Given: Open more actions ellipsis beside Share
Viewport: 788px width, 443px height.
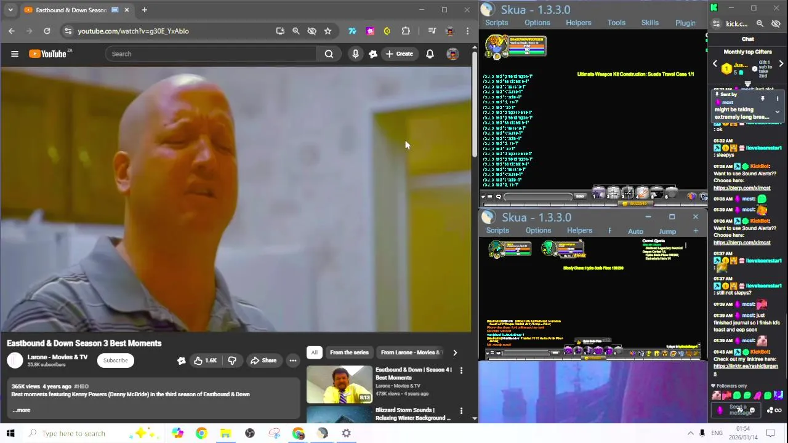Looking at the screenshot, I should tap(293, 361).
